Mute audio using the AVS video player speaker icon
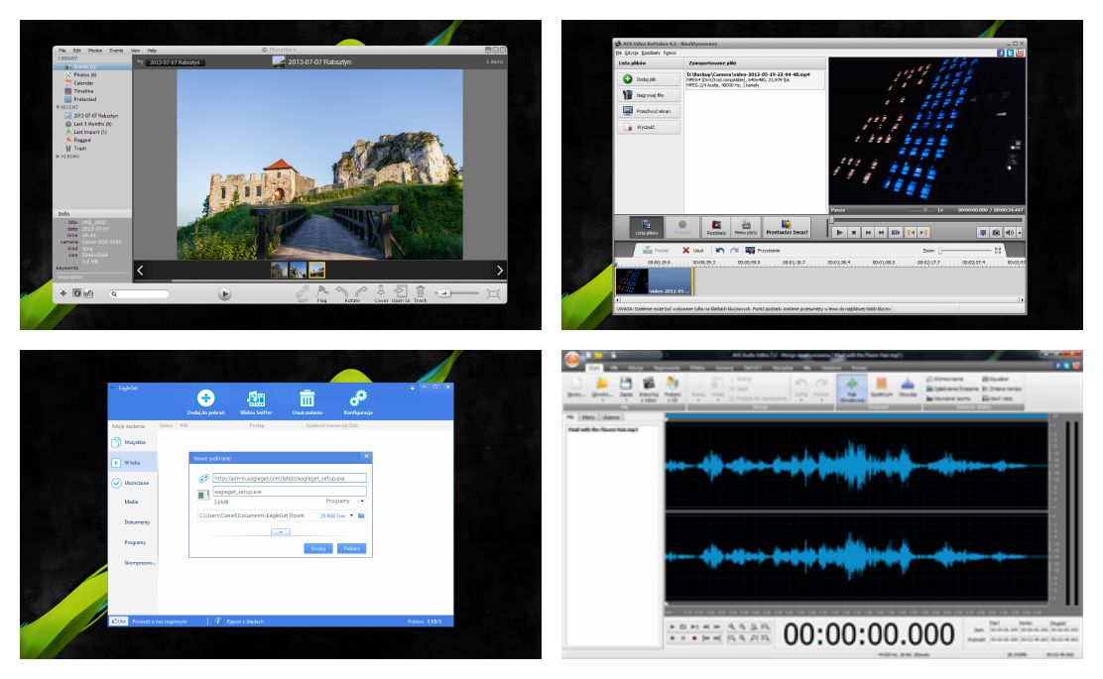 1010,232
